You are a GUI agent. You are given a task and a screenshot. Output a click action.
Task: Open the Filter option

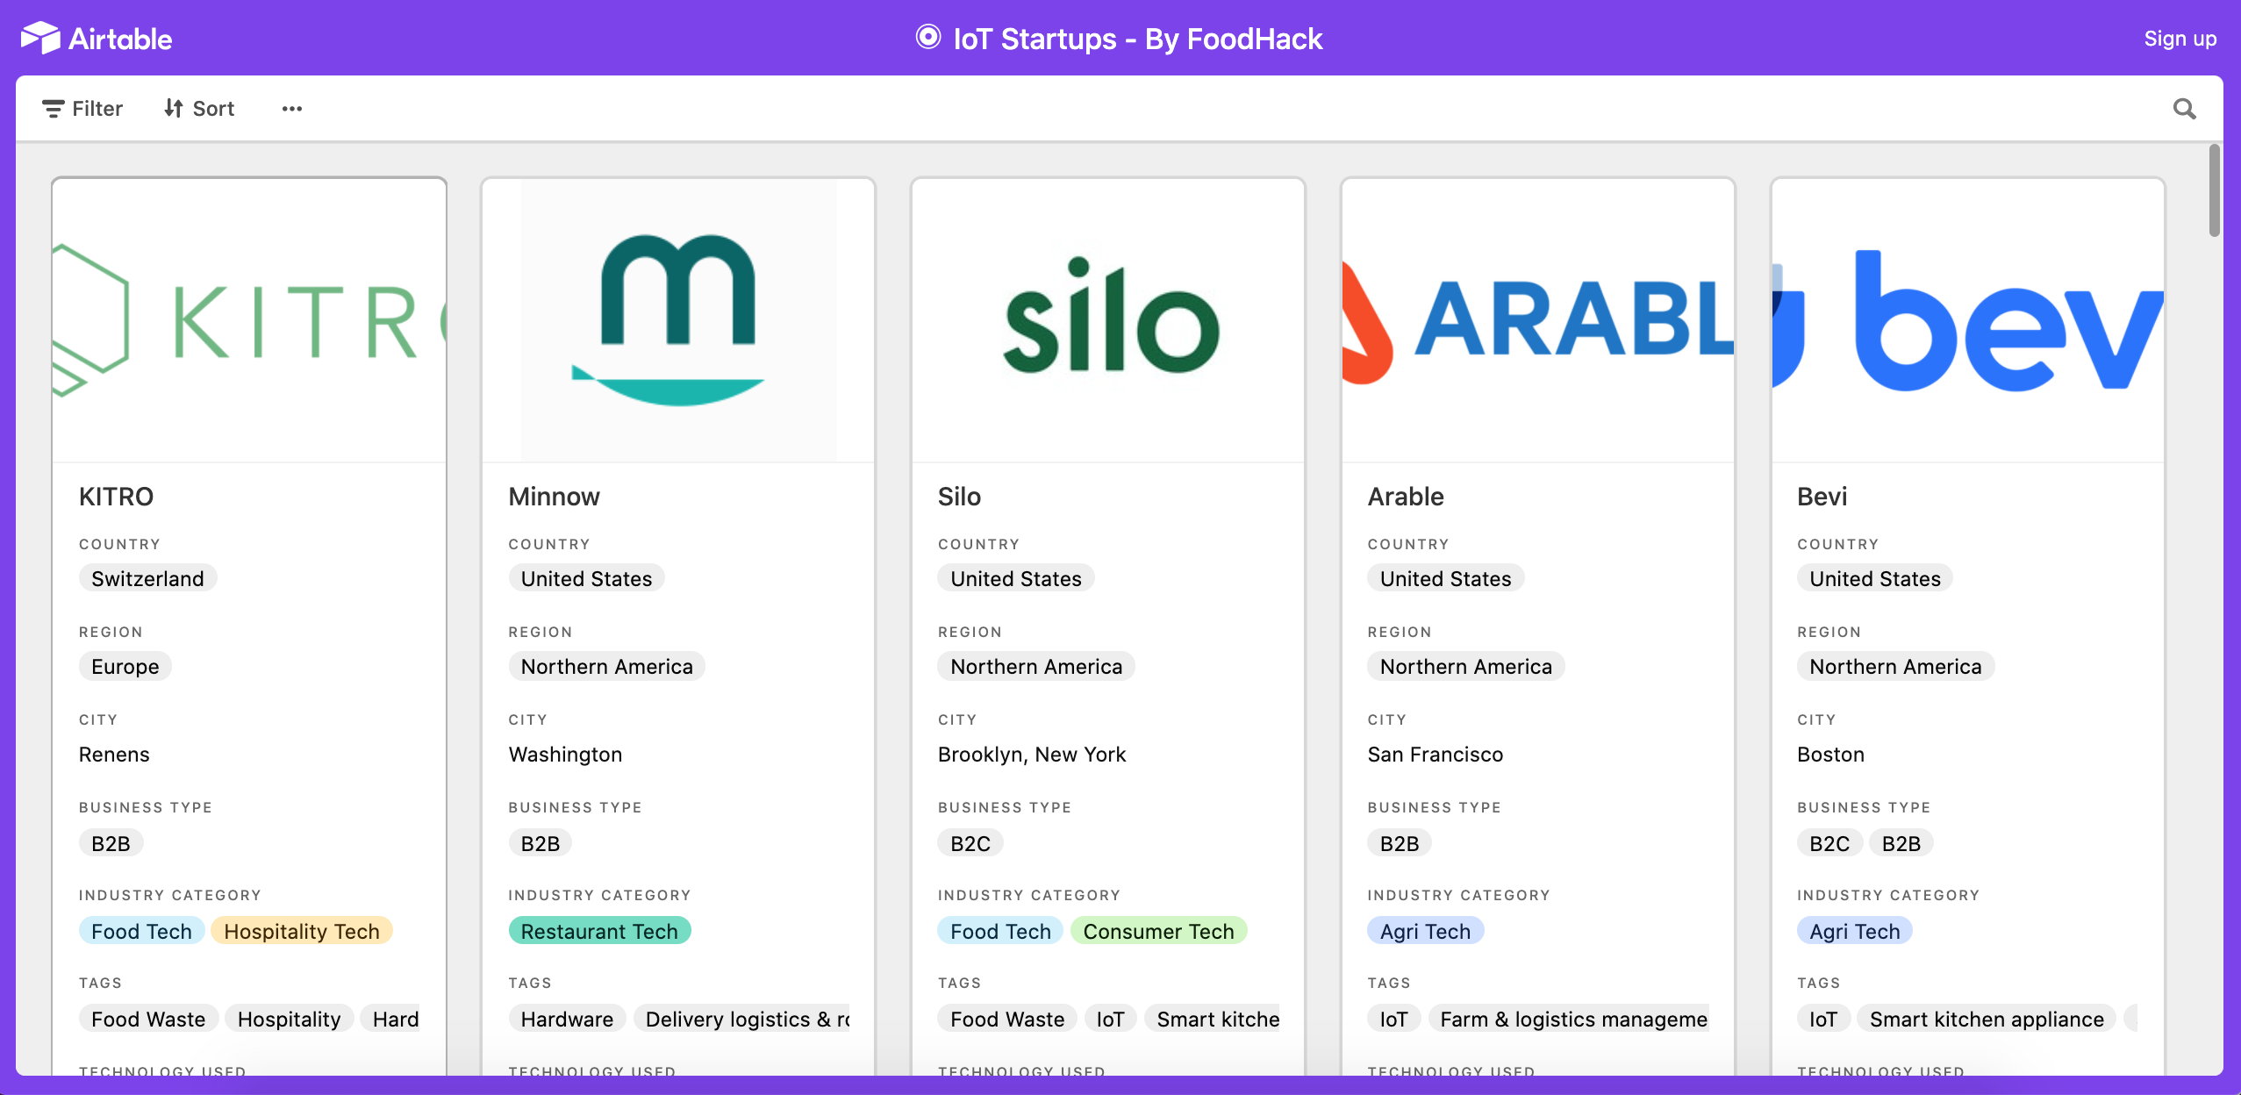(x=82, y=109)
